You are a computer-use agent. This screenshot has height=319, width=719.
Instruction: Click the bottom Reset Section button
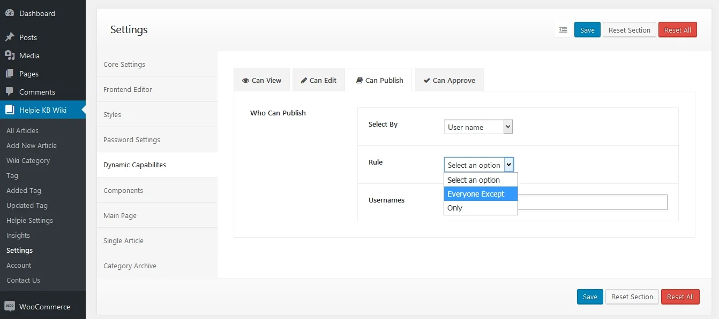(632, 297)
